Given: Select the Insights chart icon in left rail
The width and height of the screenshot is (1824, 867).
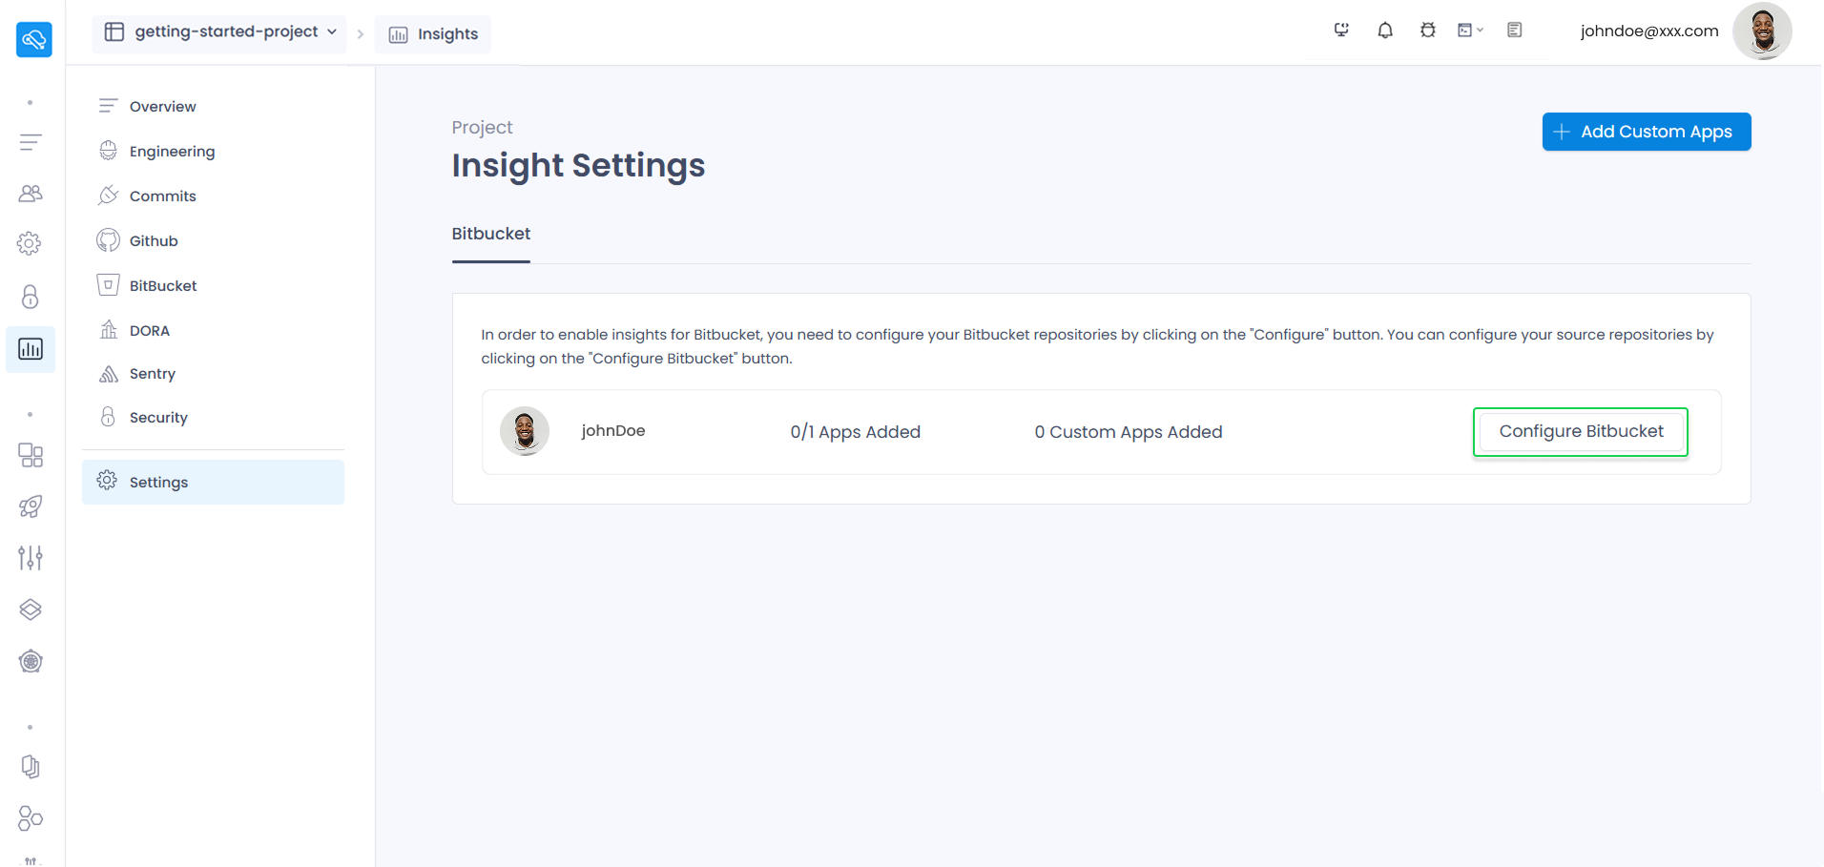Looking at the screenshot, I should (31, 349).
